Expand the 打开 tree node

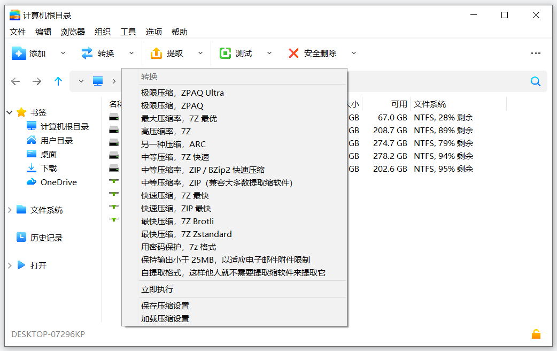click(10, 265)
